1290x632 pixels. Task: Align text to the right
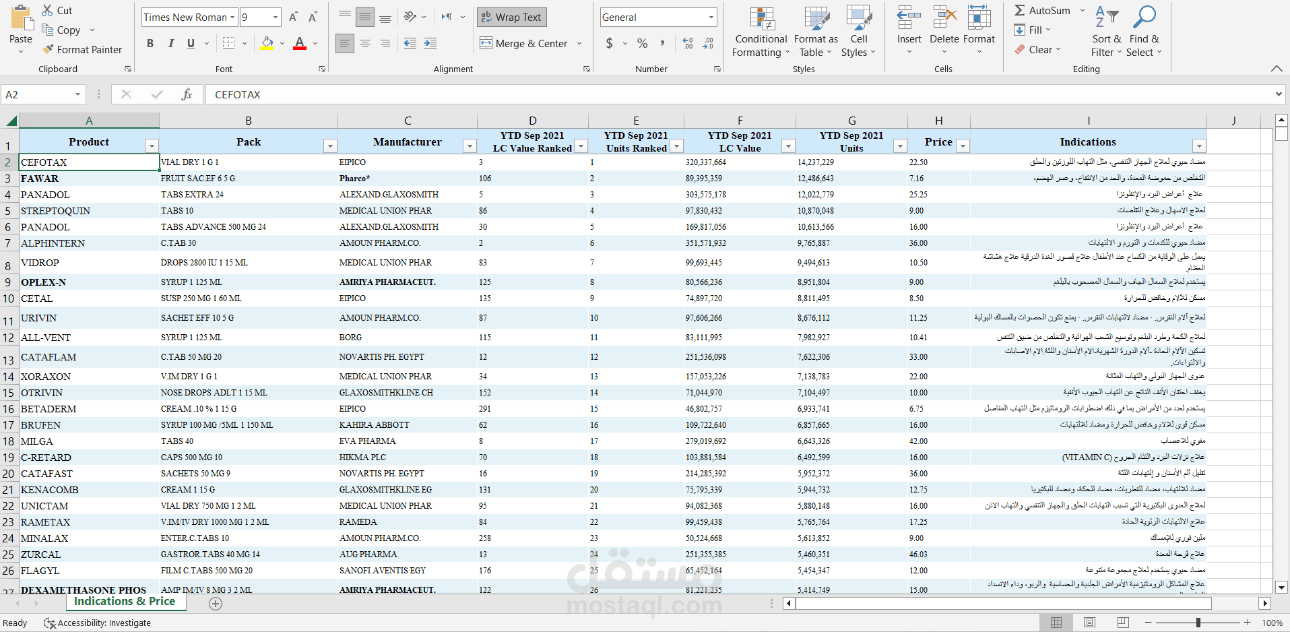(x=385, y=43)
